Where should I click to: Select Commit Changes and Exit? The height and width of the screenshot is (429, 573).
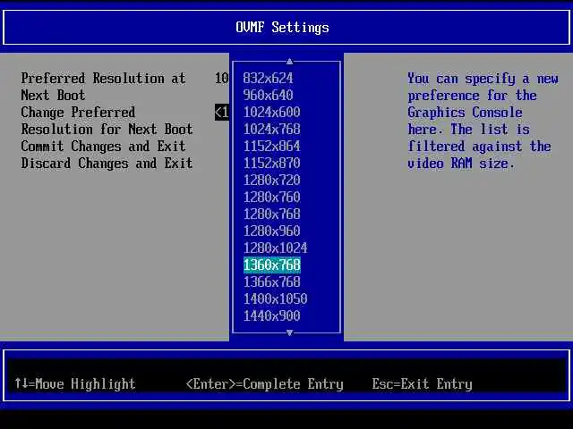pos(104,147)
